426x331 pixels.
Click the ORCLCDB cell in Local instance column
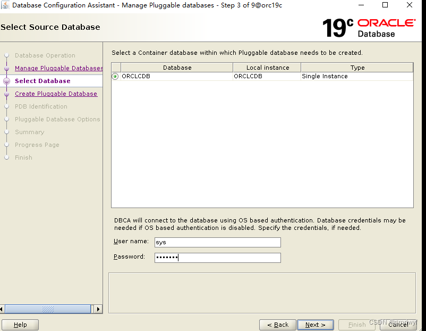pos(267,76)
